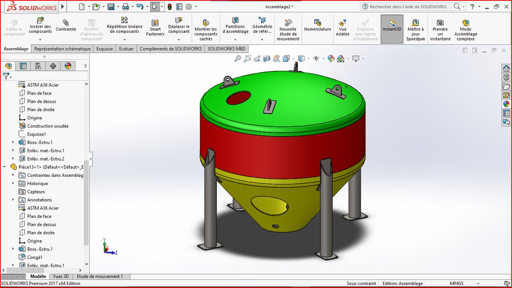Click Insérer des composants
Screen dimensions: 512x288
pos(40,26)
